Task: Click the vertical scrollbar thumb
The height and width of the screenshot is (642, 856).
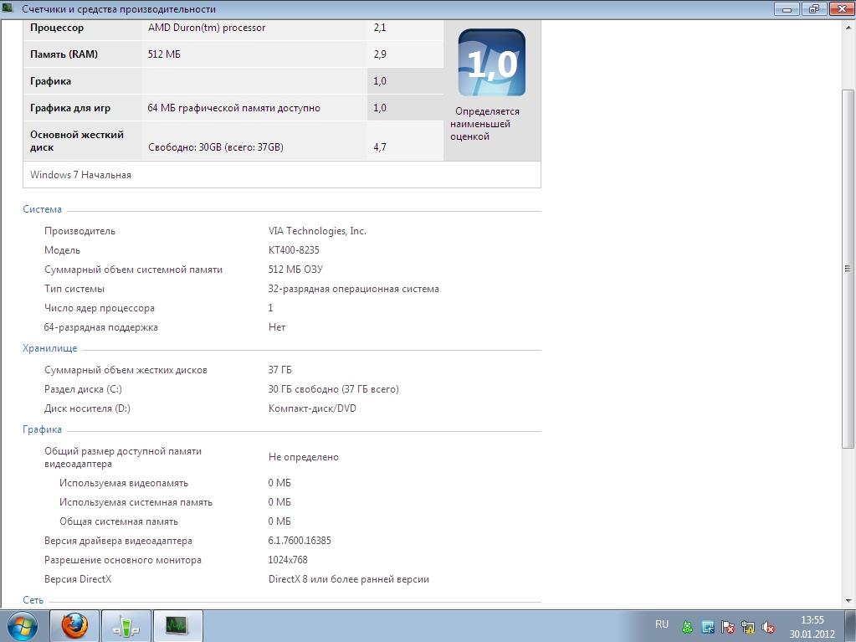Action: coord(848,268)
